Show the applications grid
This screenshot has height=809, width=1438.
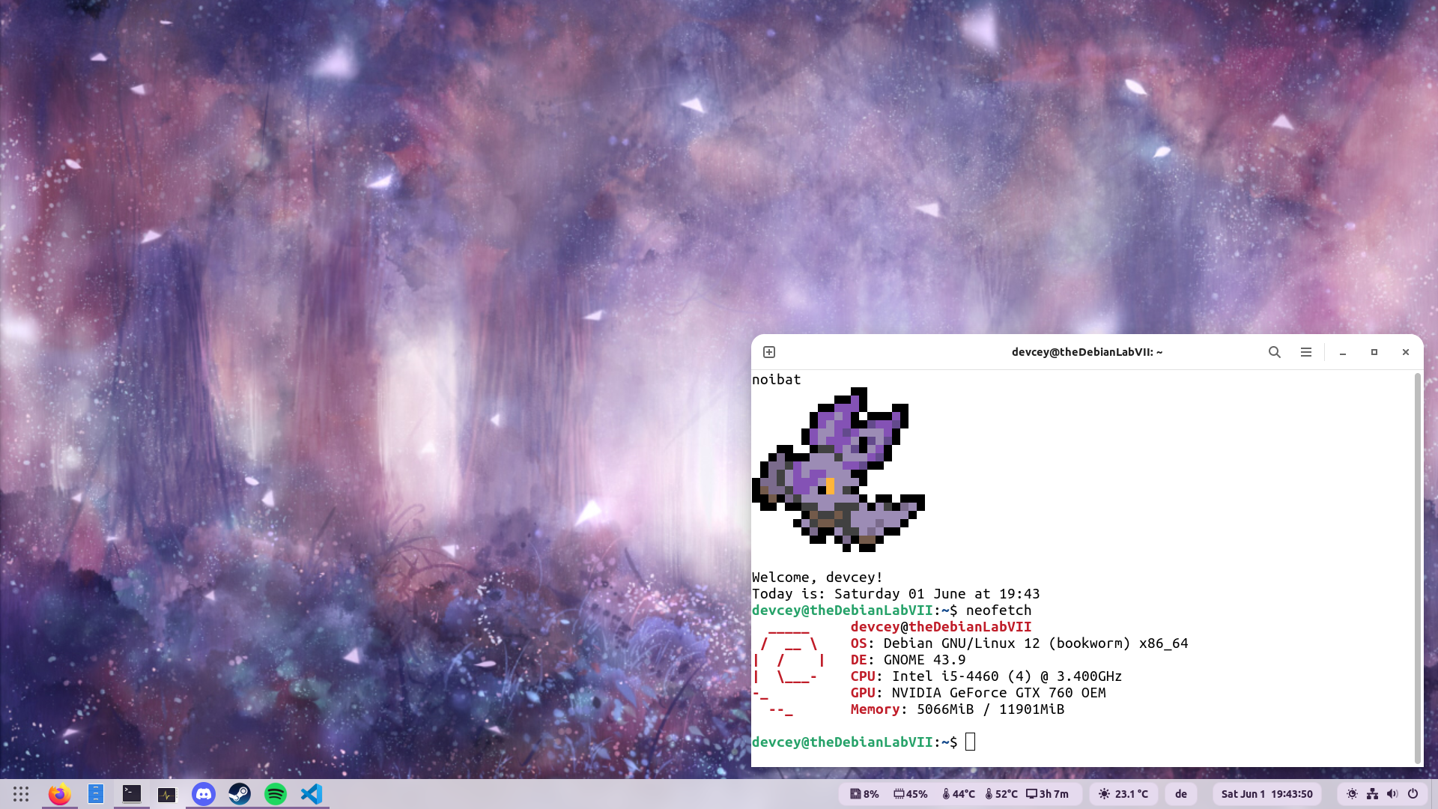21,794
